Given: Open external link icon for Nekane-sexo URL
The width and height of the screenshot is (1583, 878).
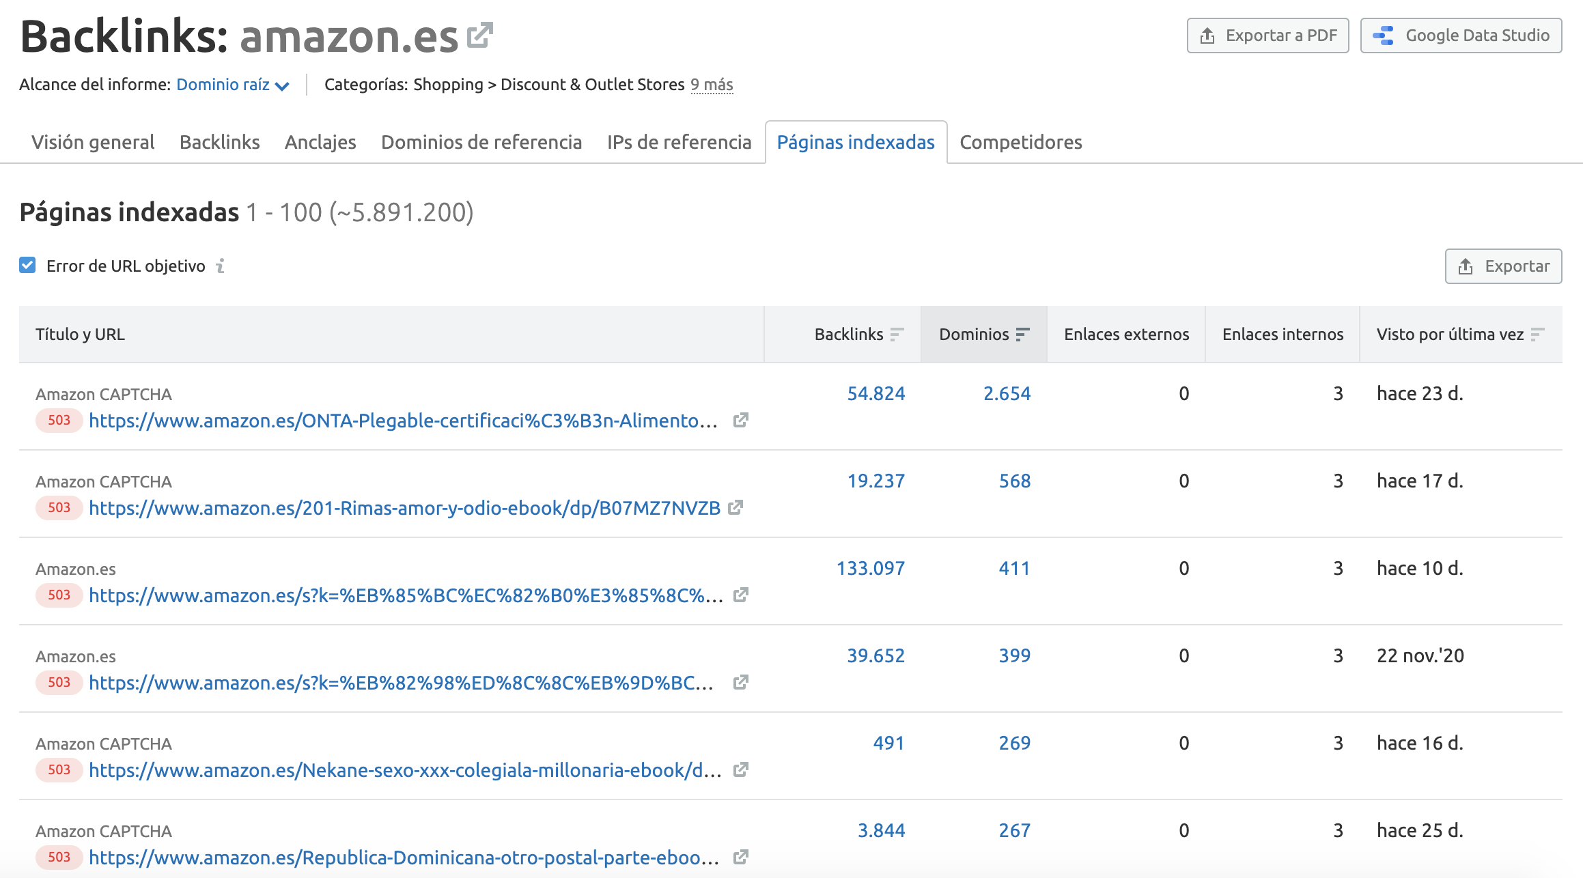Looking at the screenshot, I should coord(740,770).
